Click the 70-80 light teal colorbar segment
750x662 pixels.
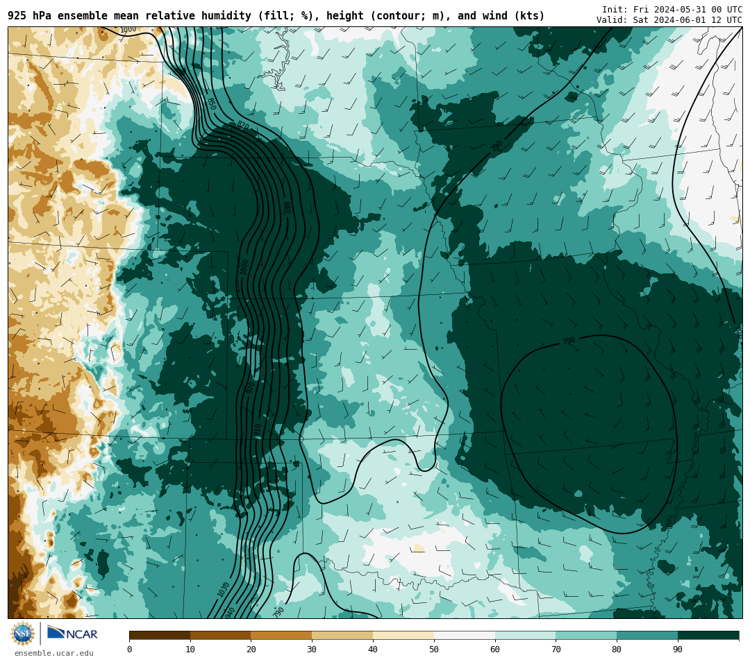[x=586, y=635]
